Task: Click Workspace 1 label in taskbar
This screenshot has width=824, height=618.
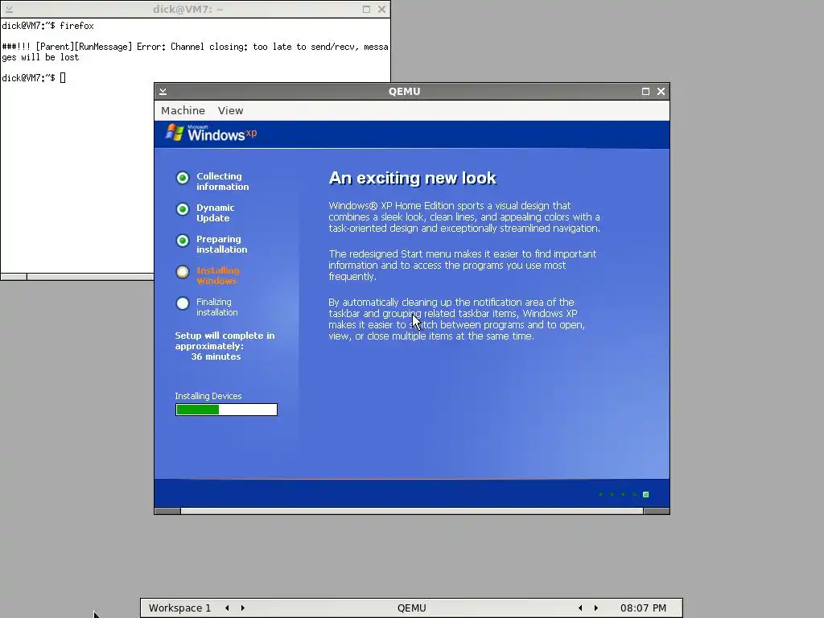Action: 179,608
